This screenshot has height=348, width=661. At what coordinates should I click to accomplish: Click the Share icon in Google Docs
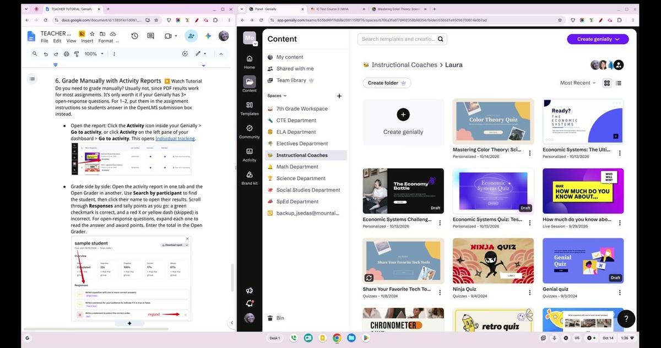coord(191,36)
